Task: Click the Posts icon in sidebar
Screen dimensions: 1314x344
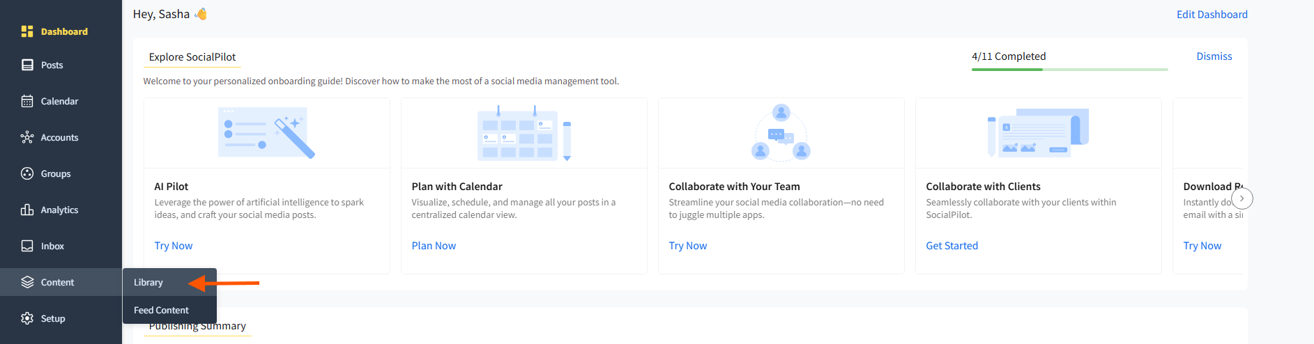Action: click(x=27, y=65)
